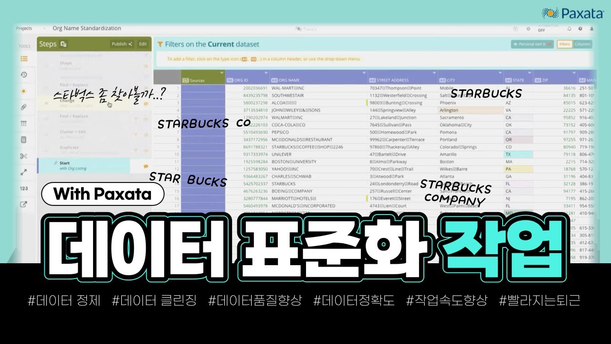This screenshot has height=344, width=611.
Task: Click the 500 Homewood Park address cell
Action: [x=403, y=132]
